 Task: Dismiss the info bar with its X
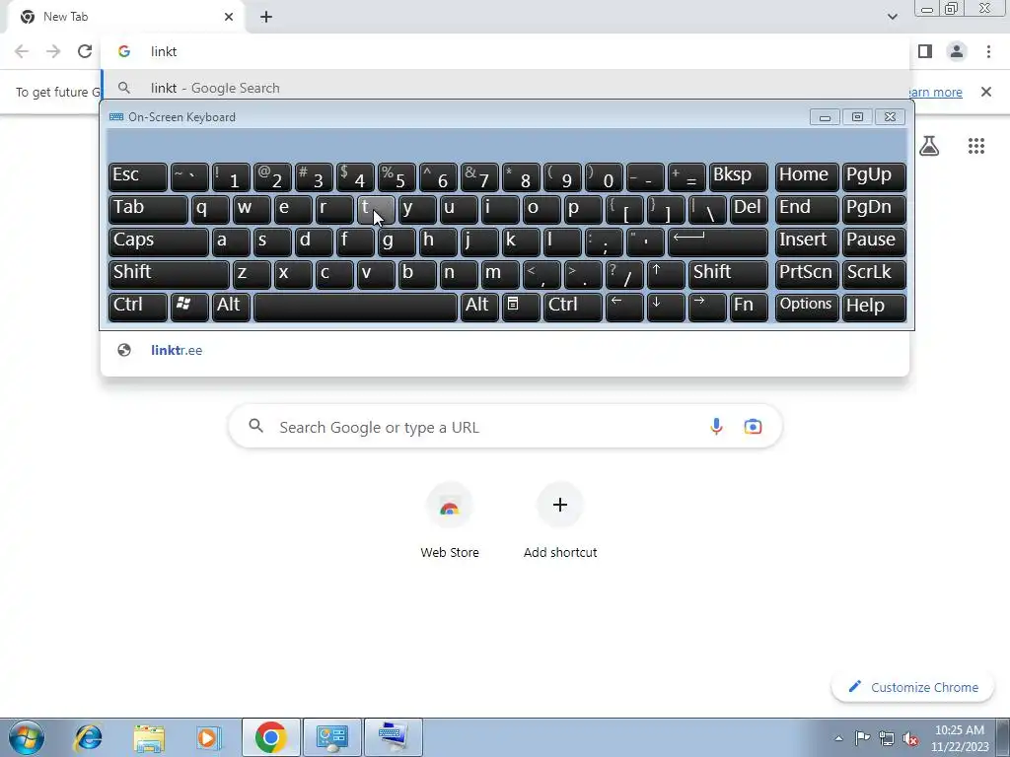click(985, 92)
